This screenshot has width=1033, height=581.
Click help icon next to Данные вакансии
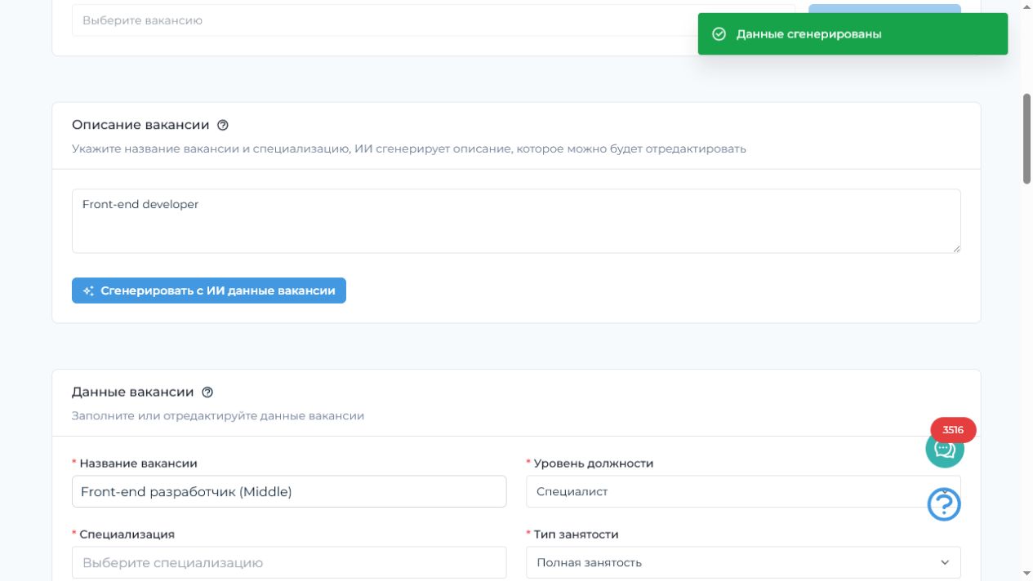pos(207,393)
